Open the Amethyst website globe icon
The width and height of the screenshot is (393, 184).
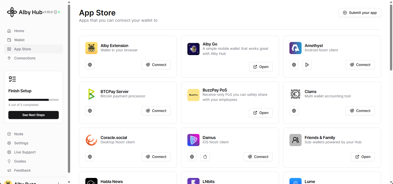point(294,65)
